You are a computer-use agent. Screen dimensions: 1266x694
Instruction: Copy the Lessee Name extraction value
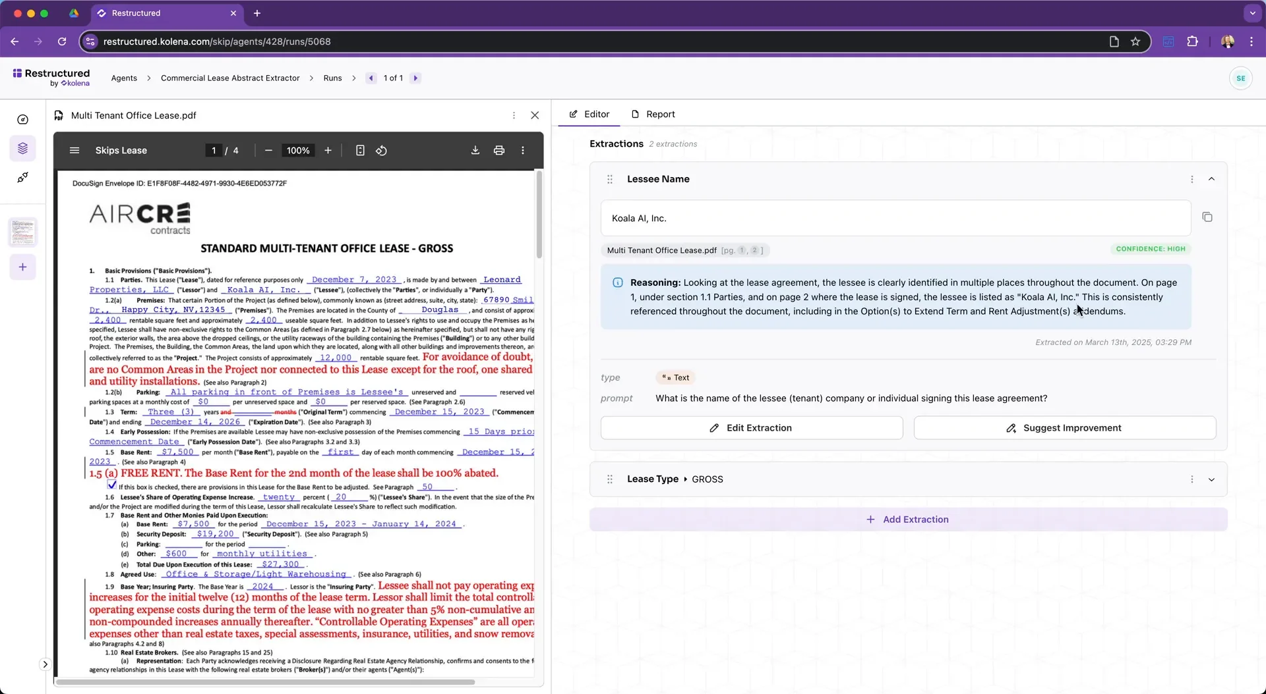tap(1207, 217)
